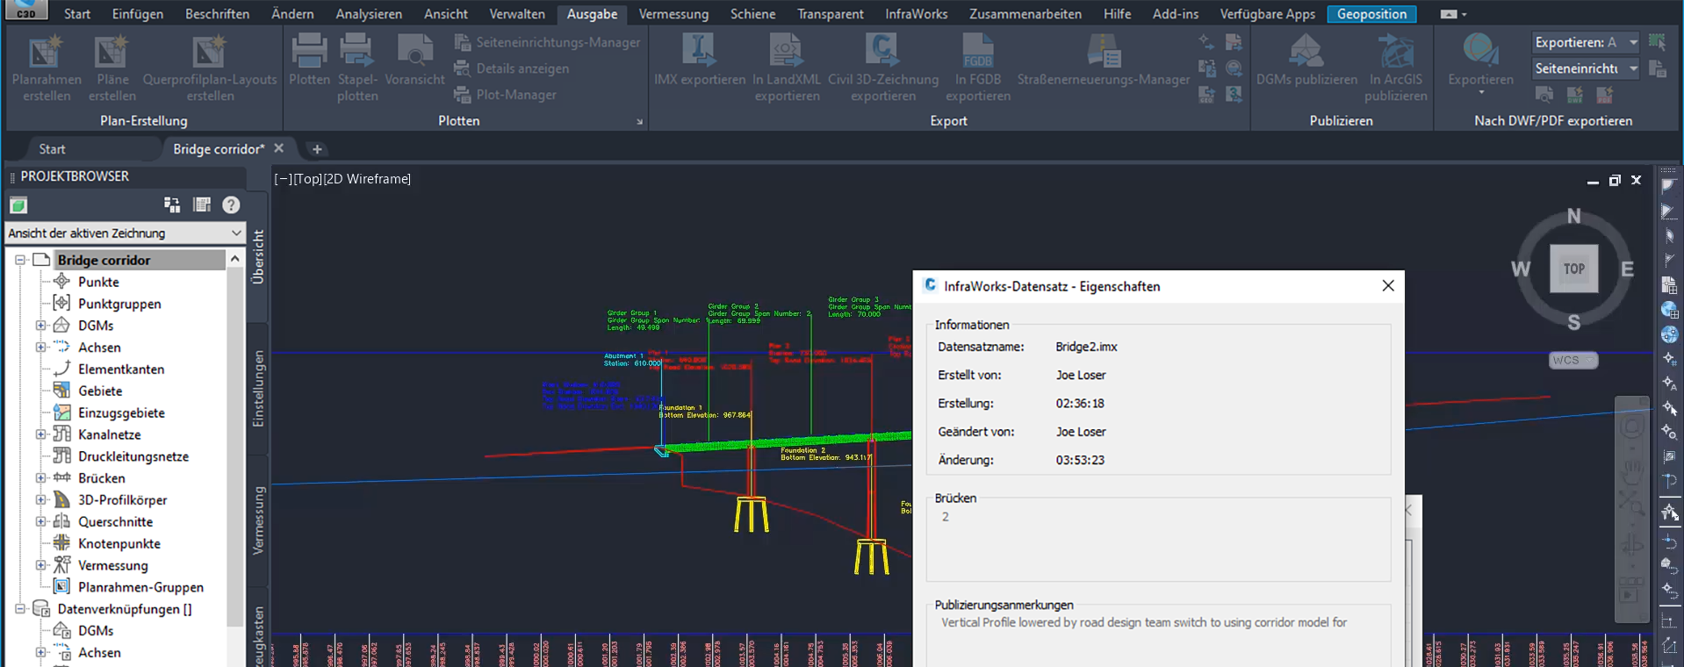The width and height of the screenshot is (1684, 667).
Task: Select Planrahmen-Gruppen in the tree
Action: tap(140, 587)
